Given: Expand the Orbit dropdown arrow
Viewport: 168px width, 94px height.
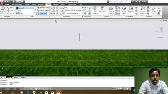Looking at the screenshot, I should coord(14,10).
